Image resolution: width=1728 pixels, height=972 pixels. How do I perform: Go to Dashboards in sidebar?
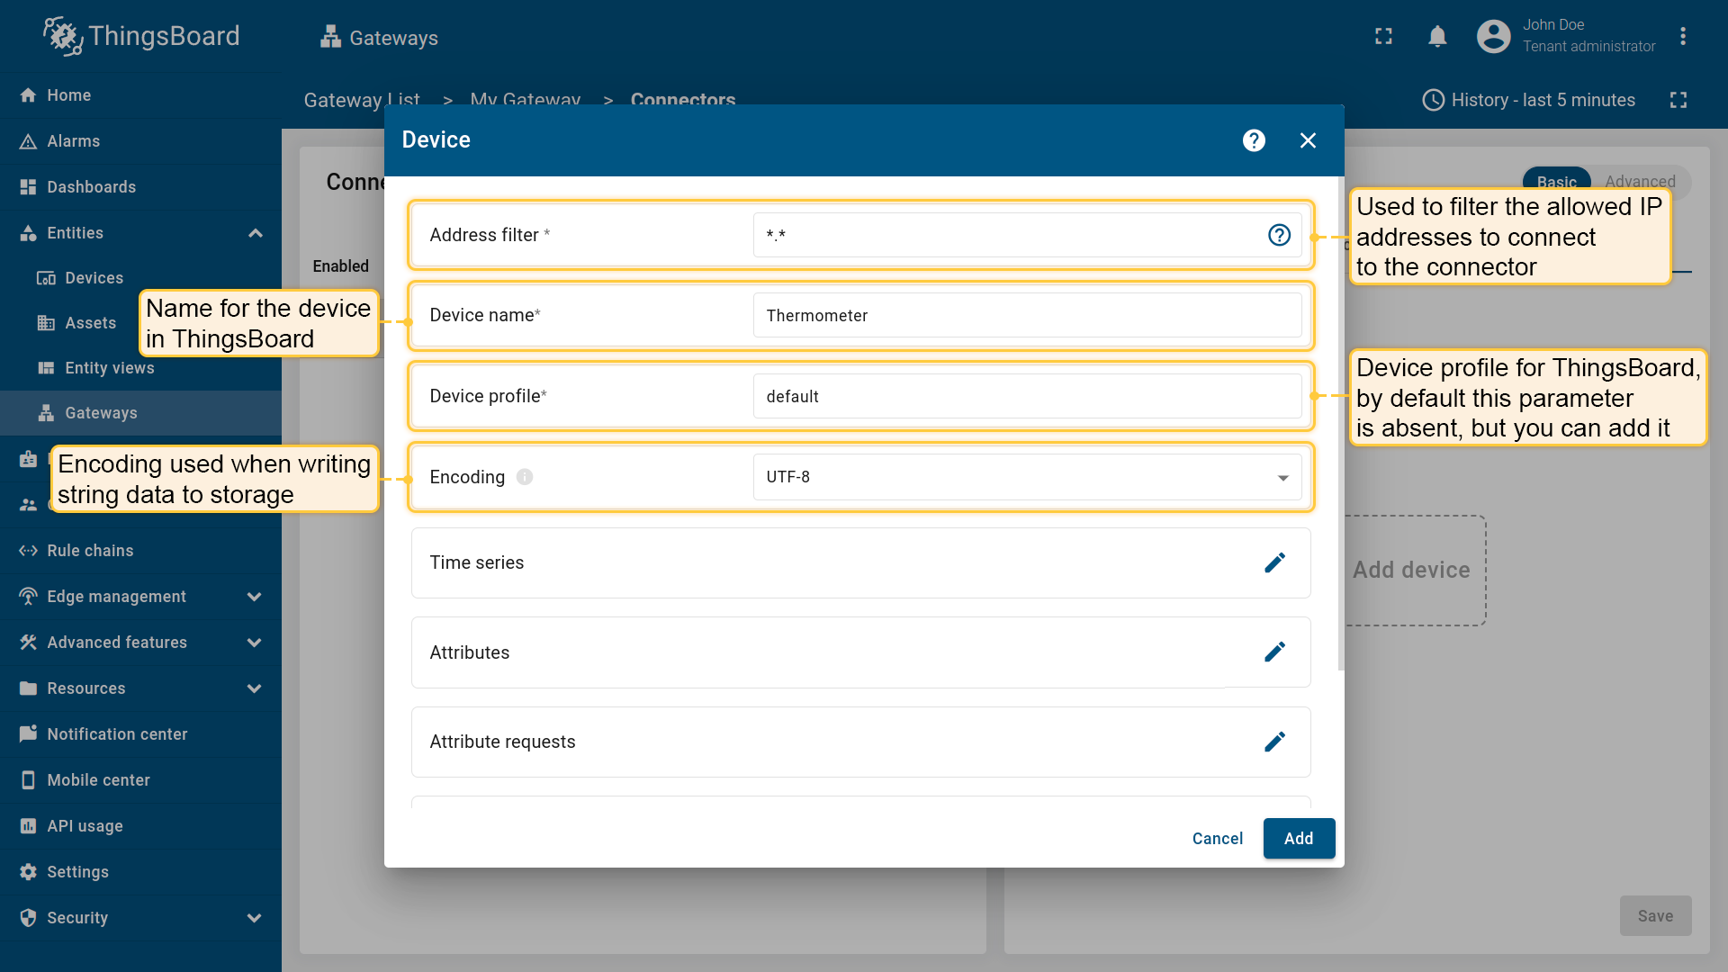pos(91,187)
